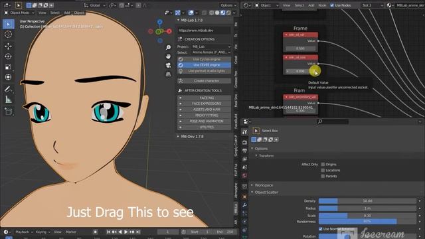
Task: Open the Scene properties tab icon
Action: (x=244, y=167)
